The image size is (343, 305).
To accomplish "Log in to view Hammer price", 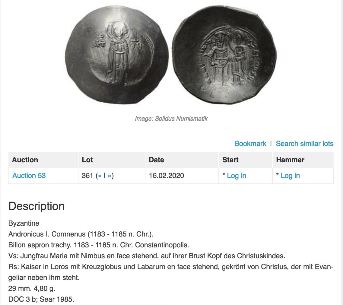I will coord(290,176).
